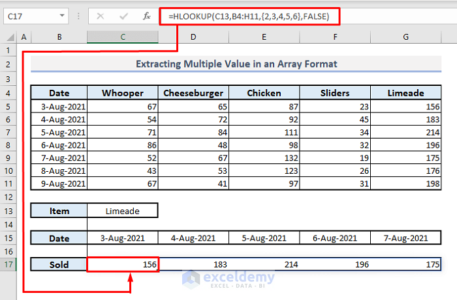
Task: Click the Cancel X icon in formula bar
Action: click(101, 16)
